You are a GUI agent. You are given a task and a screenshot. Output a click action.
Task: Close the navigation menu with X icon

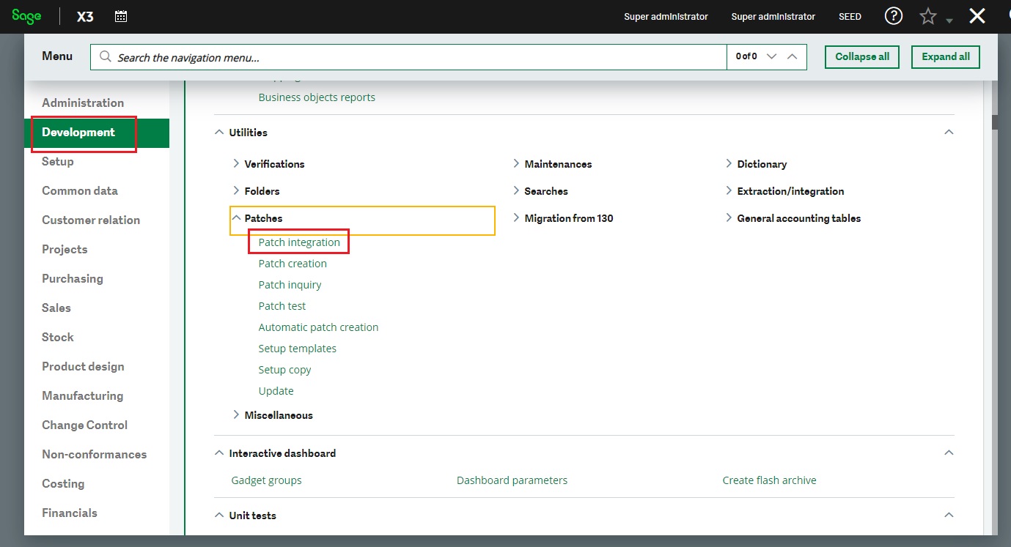(x=977, y=16)
